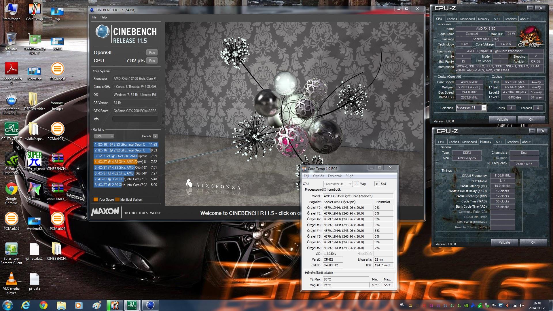
Task: Open the GeForce Experience desktop icon
Action: (x=11, y=163)
